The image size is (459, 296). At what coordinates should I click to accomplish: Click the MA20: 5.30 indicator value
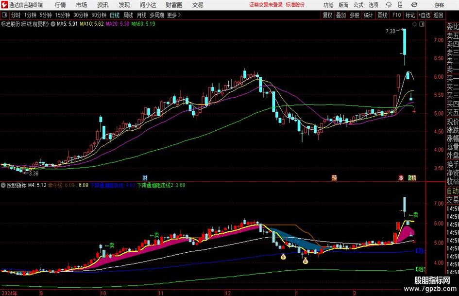click(118, 24)
